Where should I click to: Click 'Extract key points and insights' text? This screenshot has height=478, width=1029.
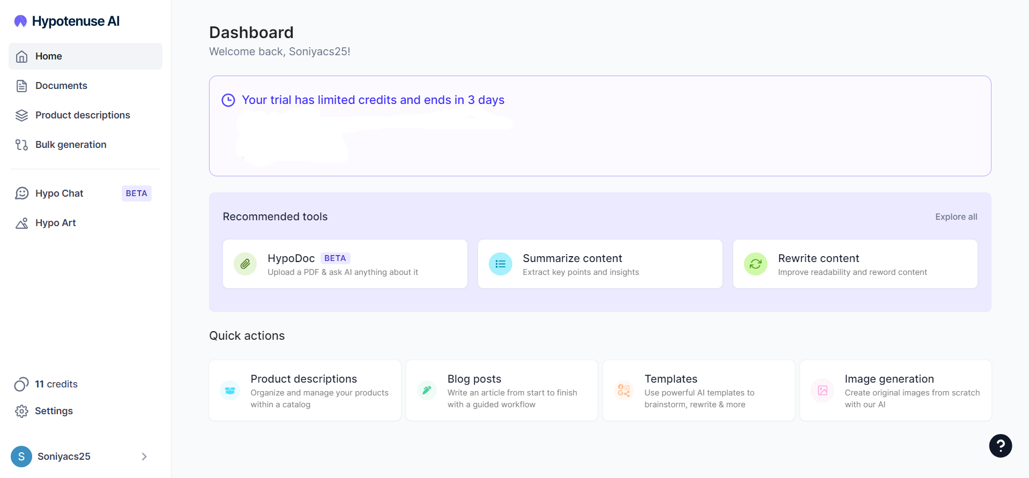(581, 272)
